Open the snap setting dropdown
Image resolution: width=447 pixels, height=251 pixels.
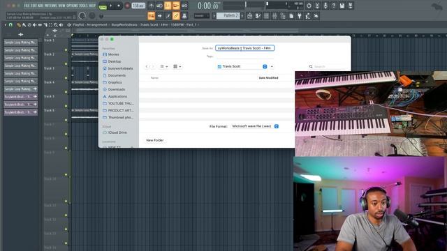pyautogui.click(x=202, y=15)
